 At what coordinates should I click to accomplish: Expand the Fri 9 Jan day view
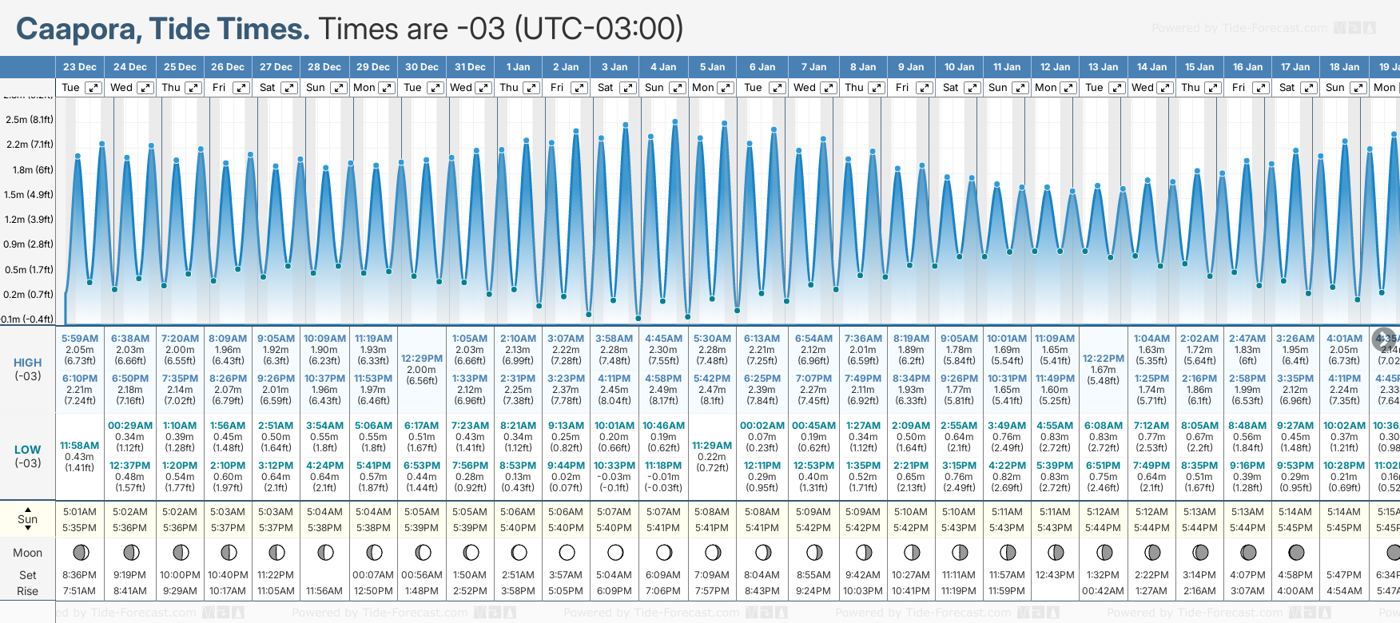point(924,88)
